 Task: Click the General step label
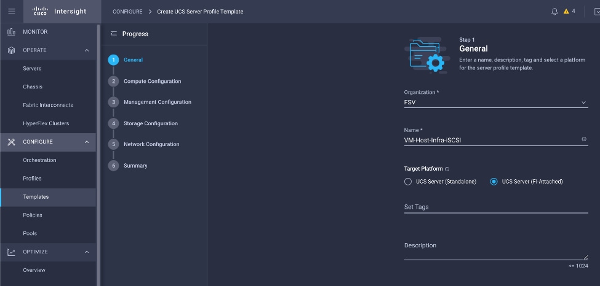click(x=133, y=60)
